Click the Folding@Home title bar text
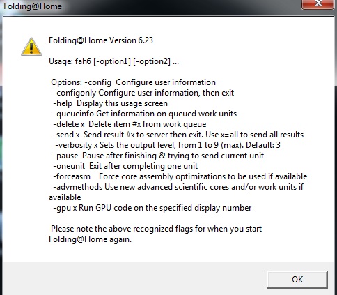 (33, 6)
